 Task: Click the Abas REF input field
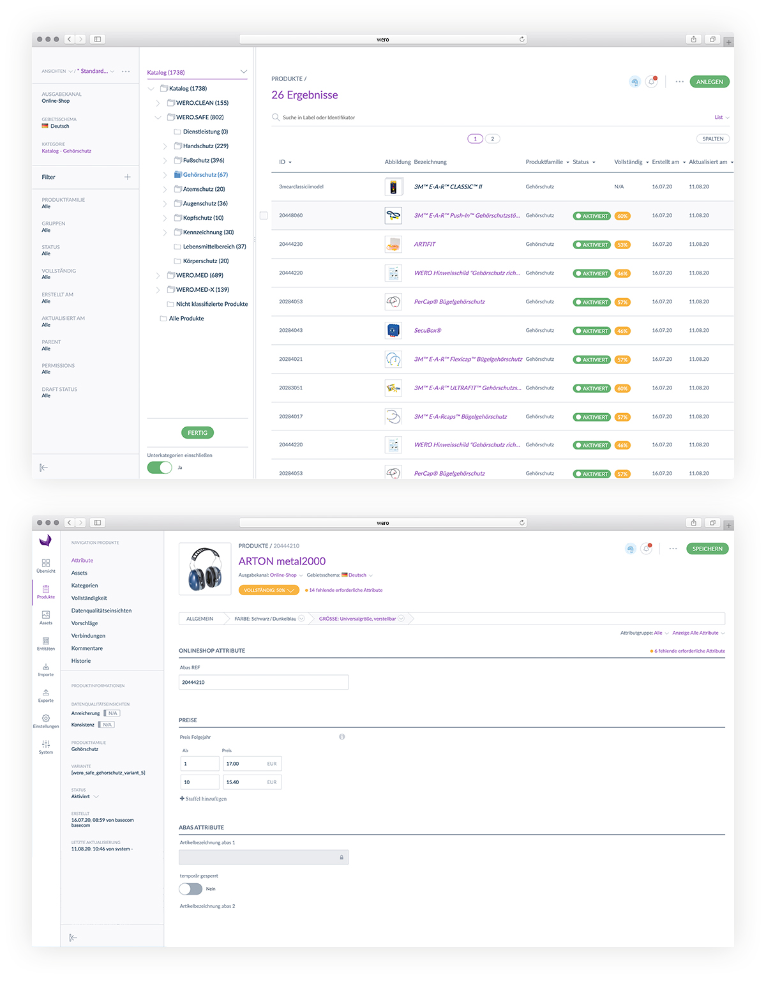pyautogui.click(x=264, y=682)
